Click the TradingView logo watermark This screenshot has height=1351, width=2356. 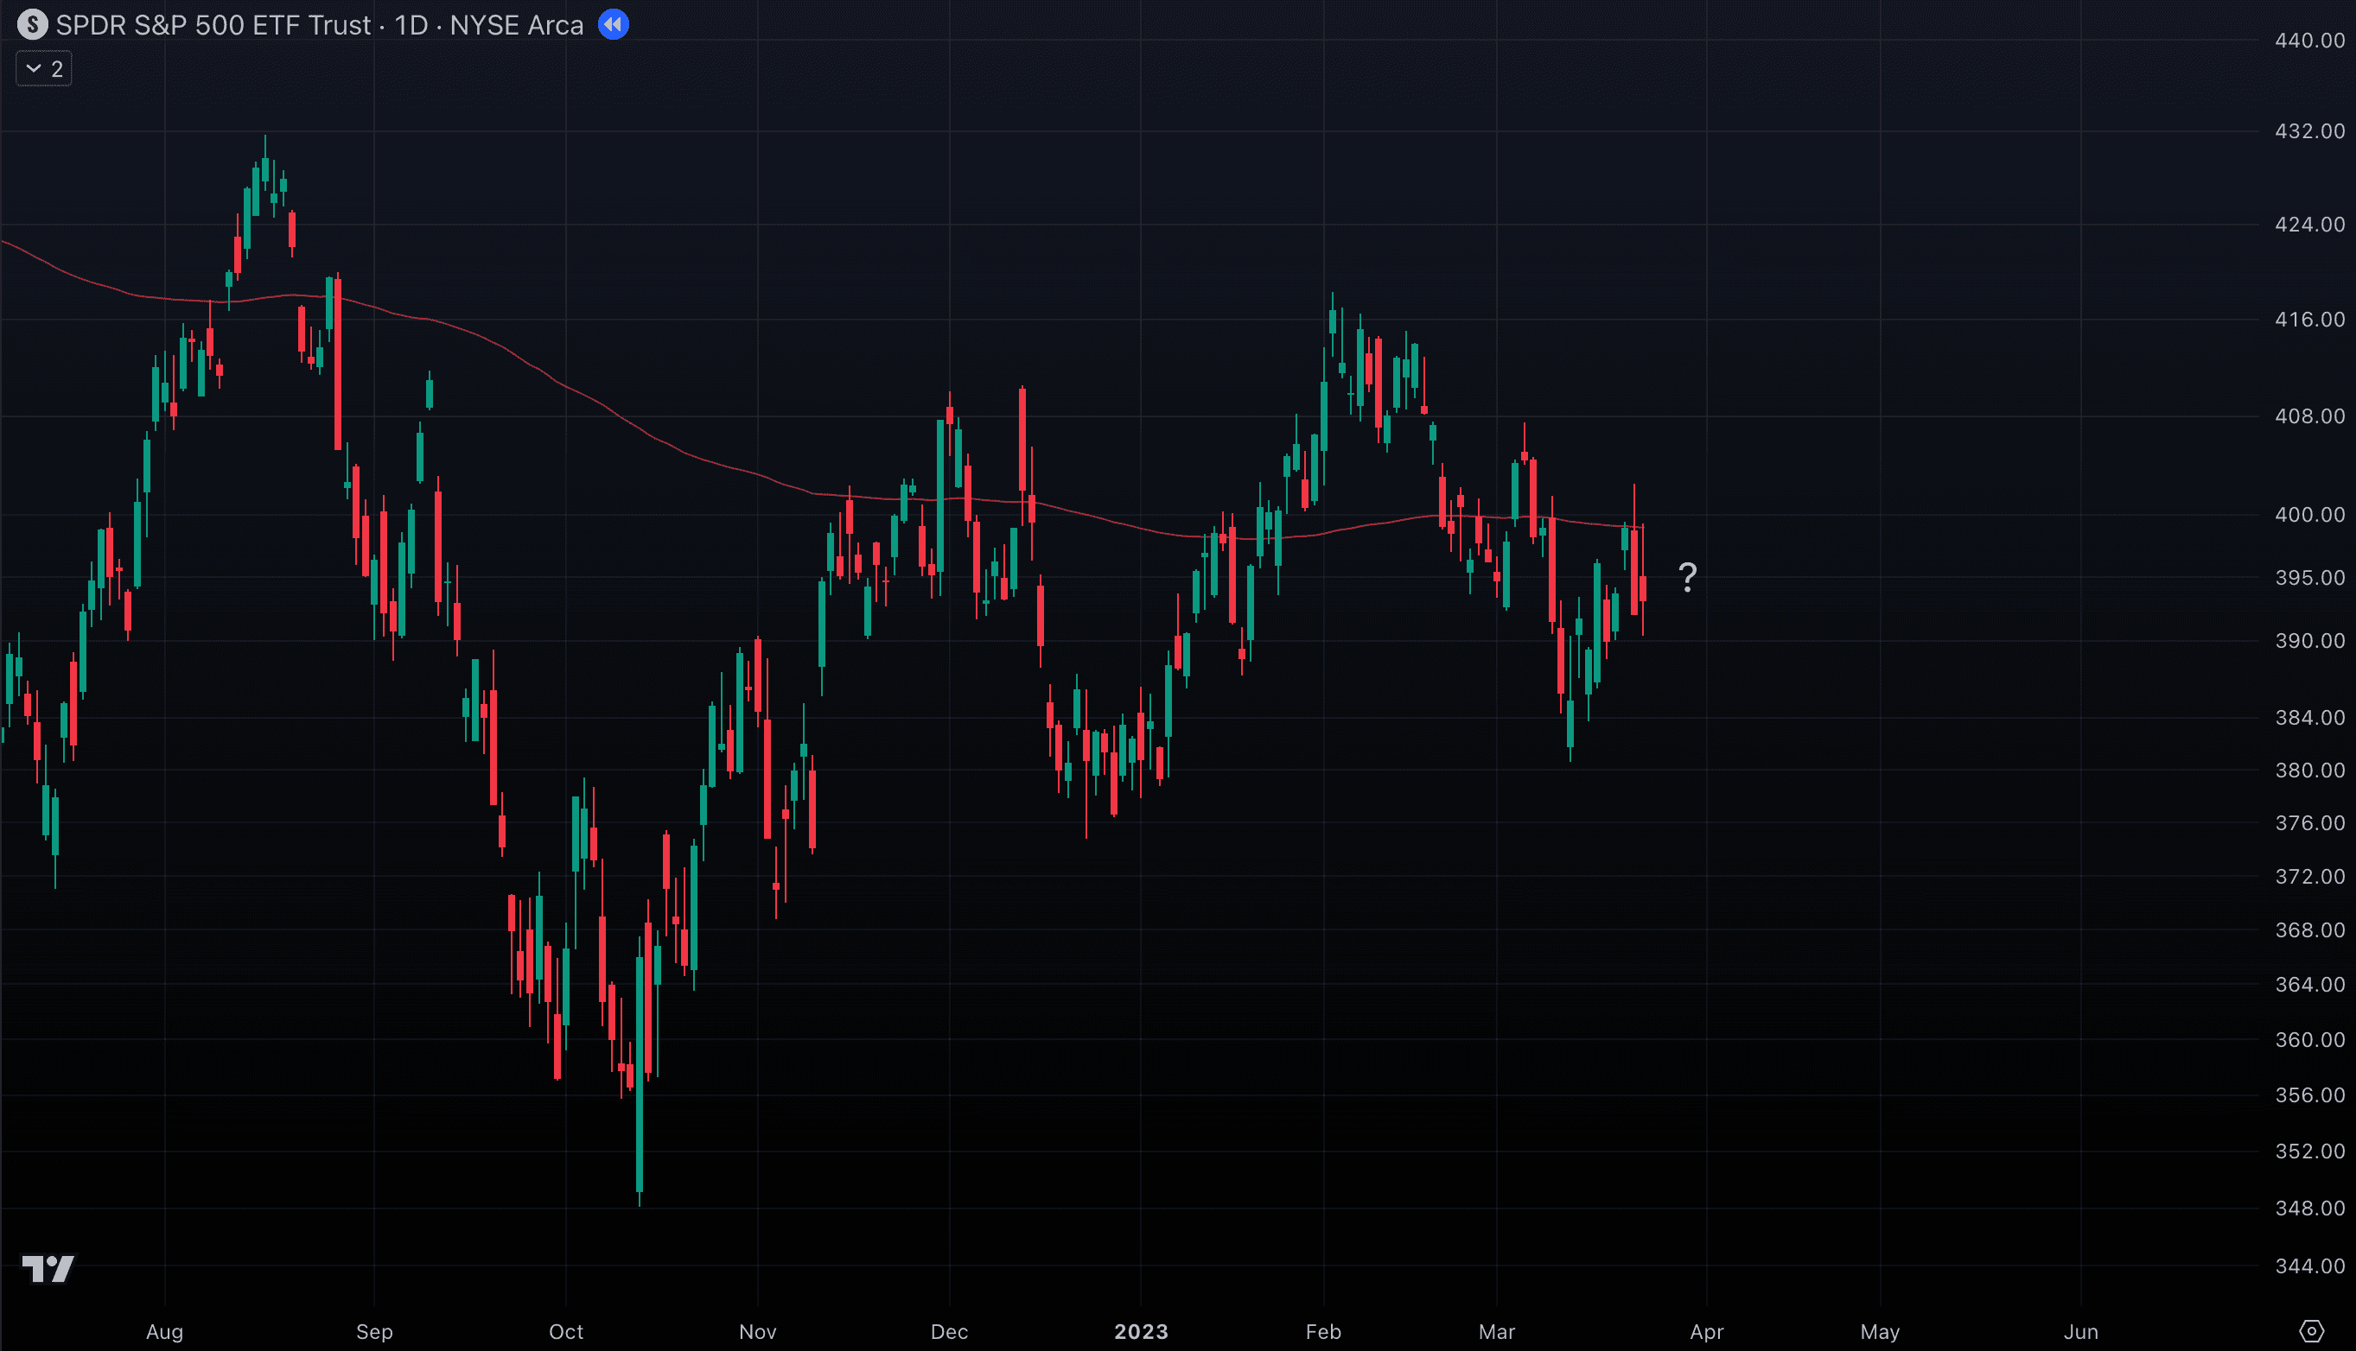[x=48, y=1268]
